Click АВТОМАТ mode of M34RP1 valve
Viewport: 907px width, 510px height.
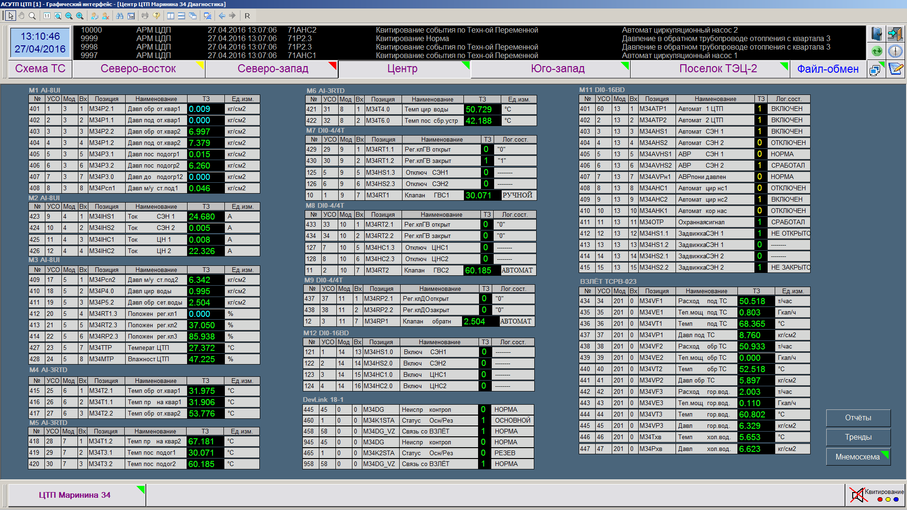pyautogui.click(x=516, y=321)
